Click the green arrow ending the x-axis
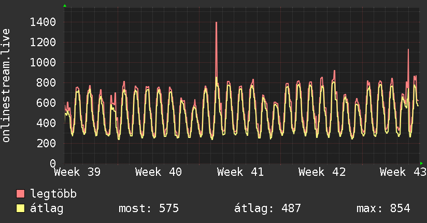This screenshot has width=427, height=223. 421,163
